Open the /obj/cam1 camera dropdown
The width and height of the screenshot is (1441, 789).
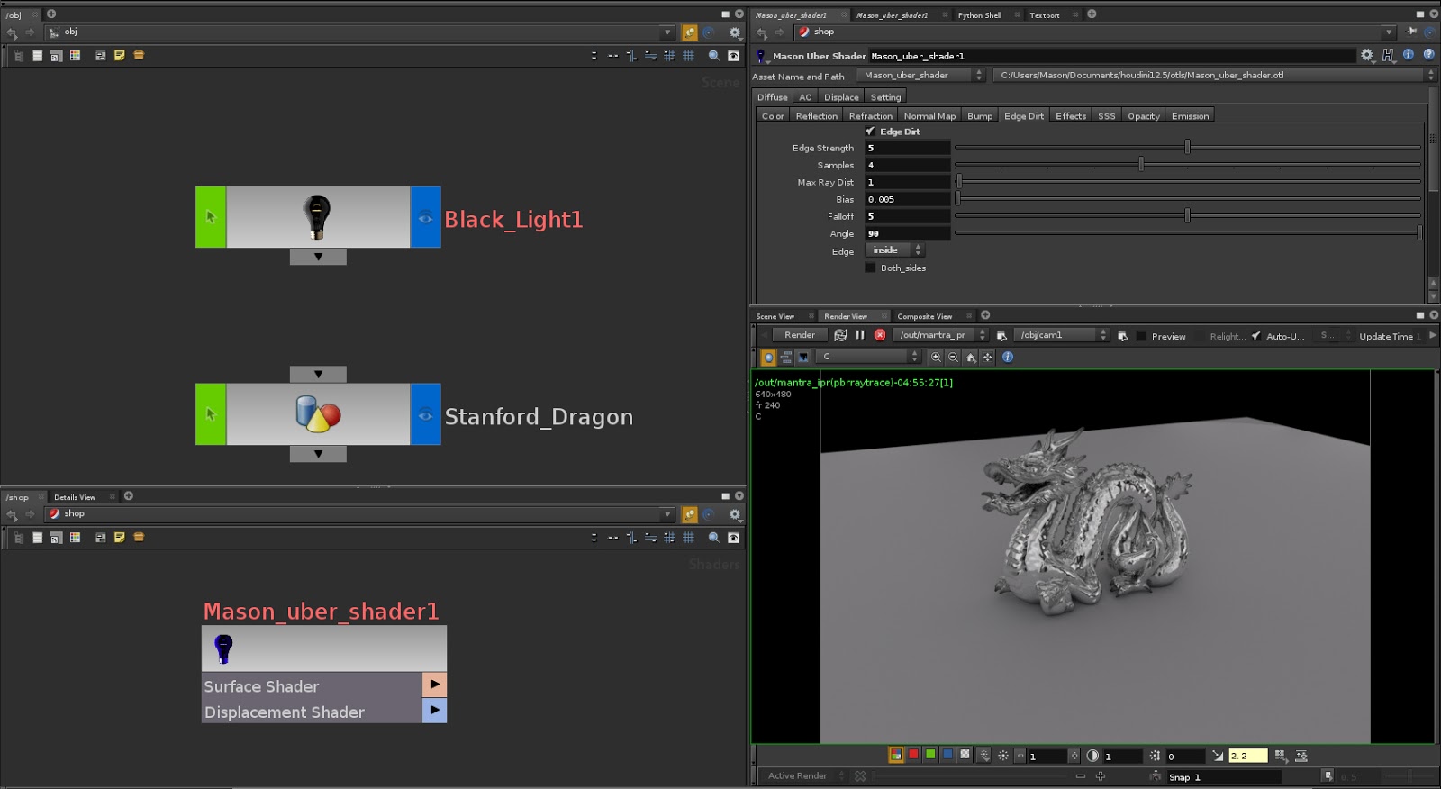click(1061, 335)
